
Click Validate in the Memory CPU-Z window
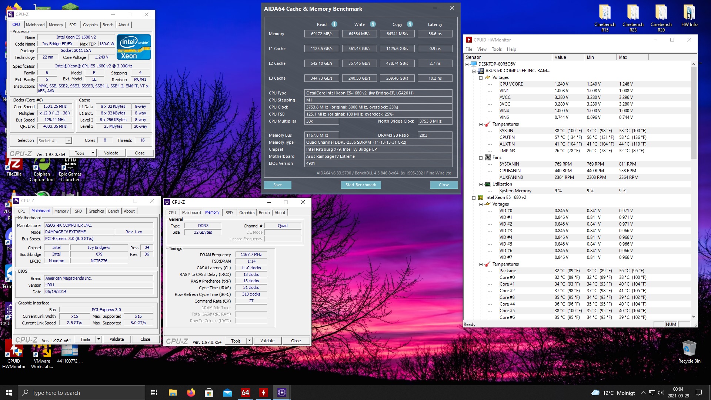(x=267, y=341)
